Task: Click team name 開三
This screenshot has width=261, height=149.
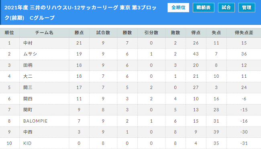Action: [28, 87]
